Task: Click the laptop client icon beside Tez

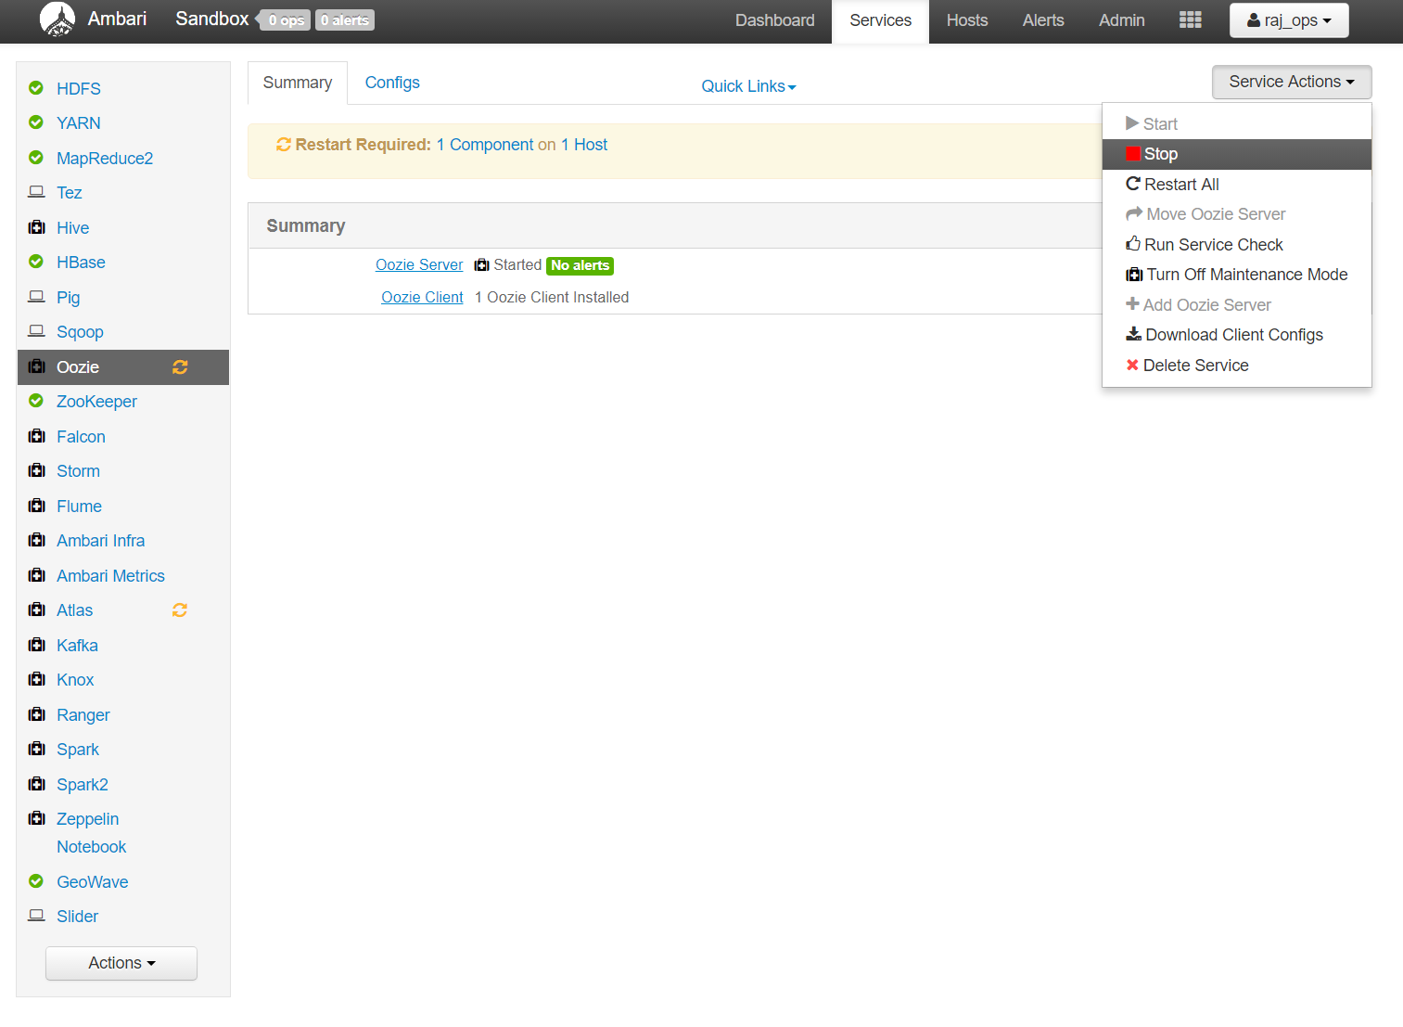Action: pyautogui.click(x=36, y=192)
